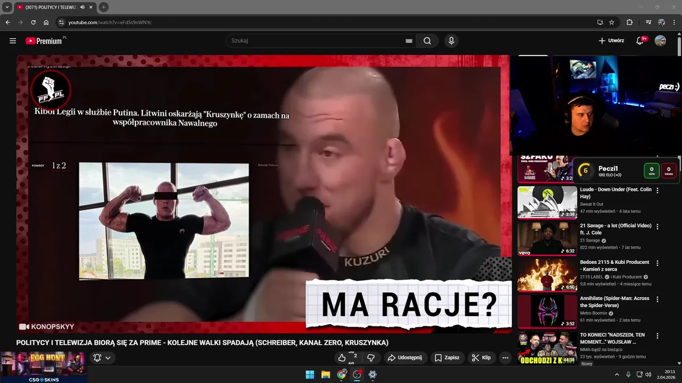Image resolution: width=682 pixels, height=383 pixels.
Task: Open Chrome from the taskbar
Action: pyautogui.click(x=342, y=374)
